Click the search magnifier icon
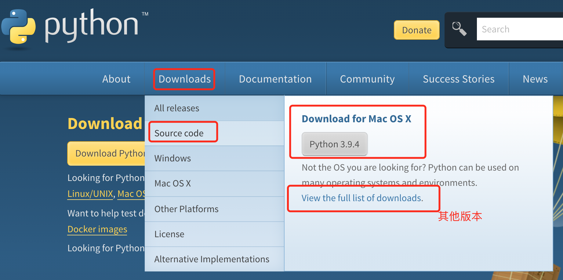 [459, 29]
